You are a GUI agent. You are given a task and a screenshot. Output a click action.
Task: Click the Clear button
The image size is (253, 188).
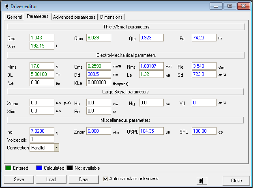coord(84,179)
